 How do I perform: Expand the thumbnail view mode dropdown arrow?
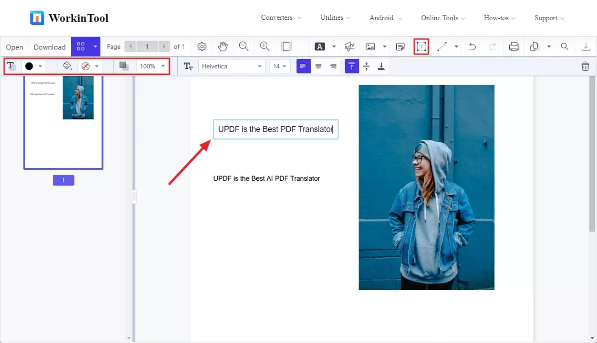pos(95,46)
